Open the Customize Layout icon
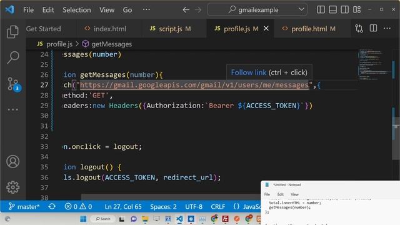Image resolution: width=400 pixels, height=225 pixels. point(357,10)
